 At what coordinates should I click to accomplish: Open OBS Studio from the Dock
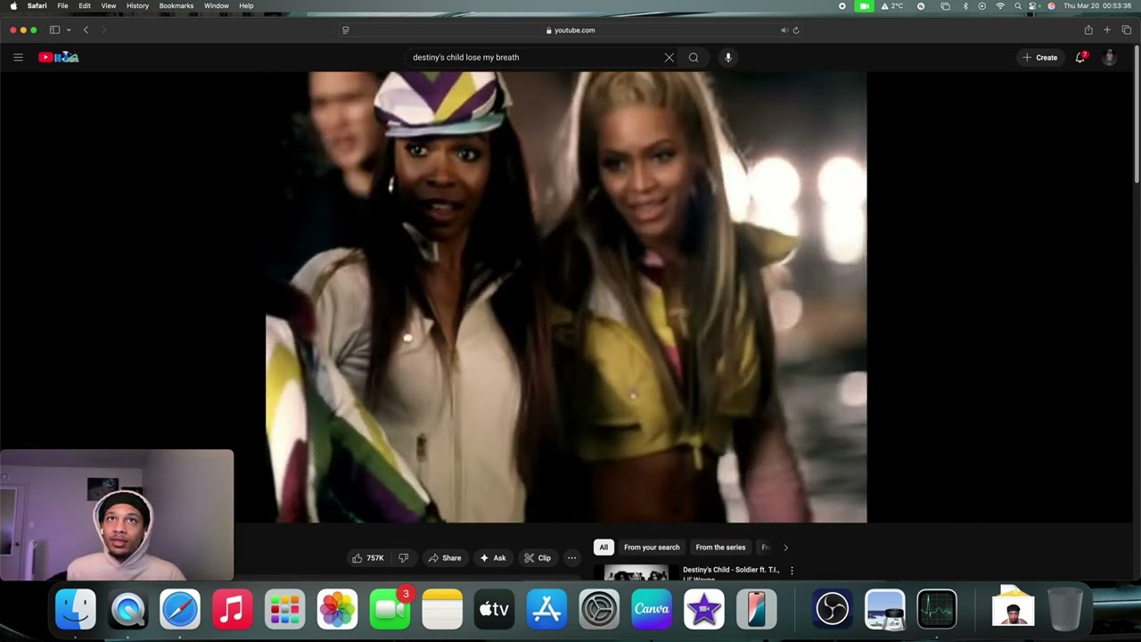pos(833,610)
